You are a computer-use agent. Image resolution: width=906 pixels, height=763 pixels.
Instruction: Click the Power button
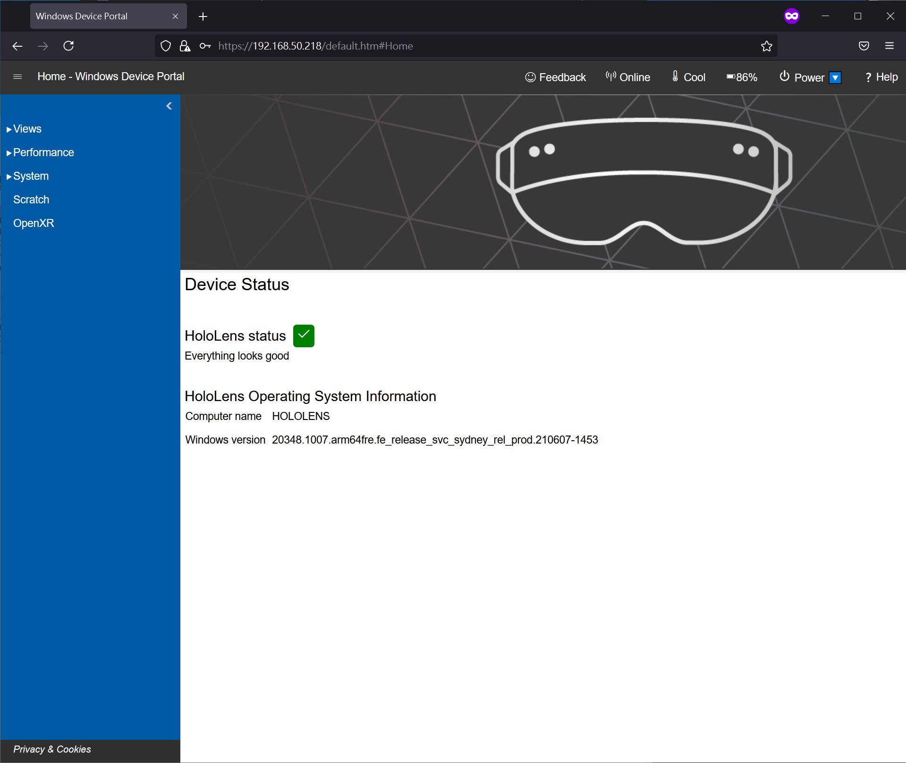click(x=802, y=77)
